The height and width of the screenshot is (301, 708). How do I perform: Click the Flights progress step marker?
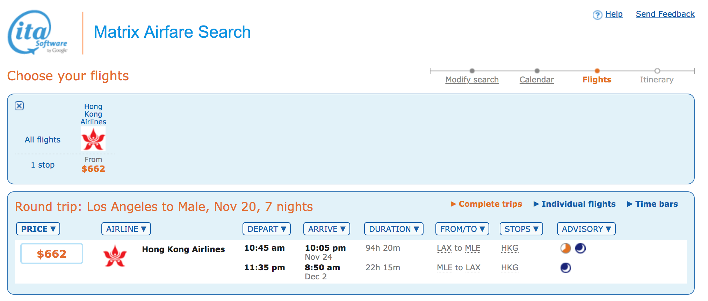coord(597,71)
